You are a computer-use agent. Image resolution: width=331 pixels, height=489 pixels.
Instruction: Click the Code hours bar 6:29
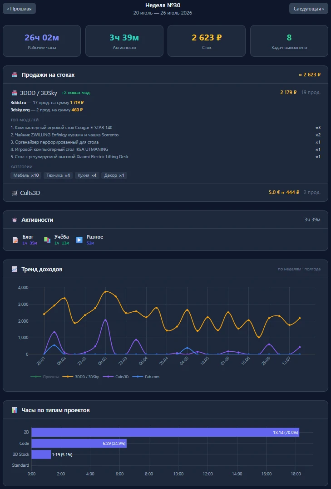79,443
